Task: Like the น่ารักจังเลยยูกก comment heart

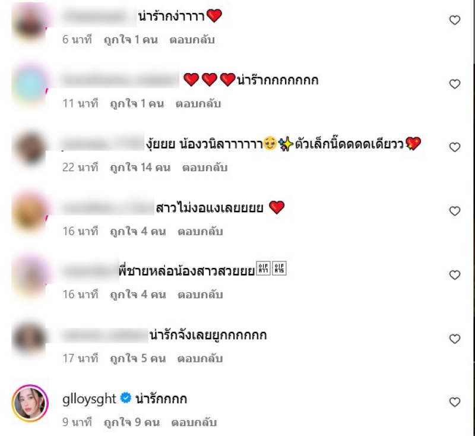Action: [x=454, y=339]
